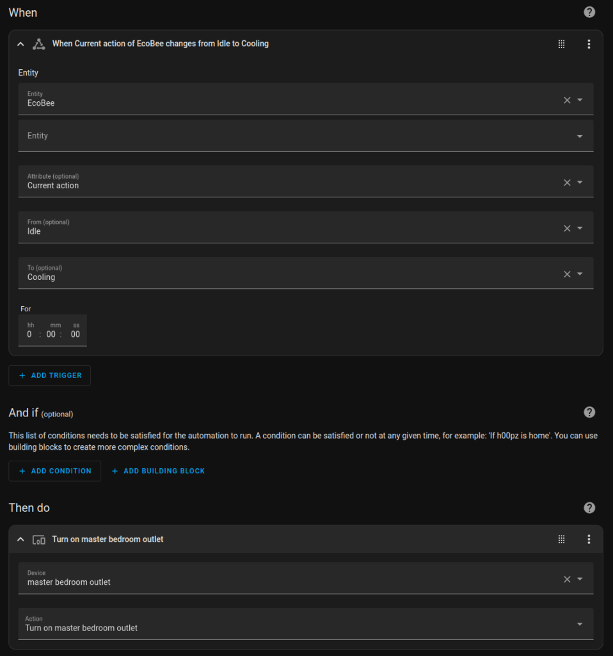The height and width of the screenshot is (656, 613).
Task: Expand the To state dropdown
Action: pos(580,274)
